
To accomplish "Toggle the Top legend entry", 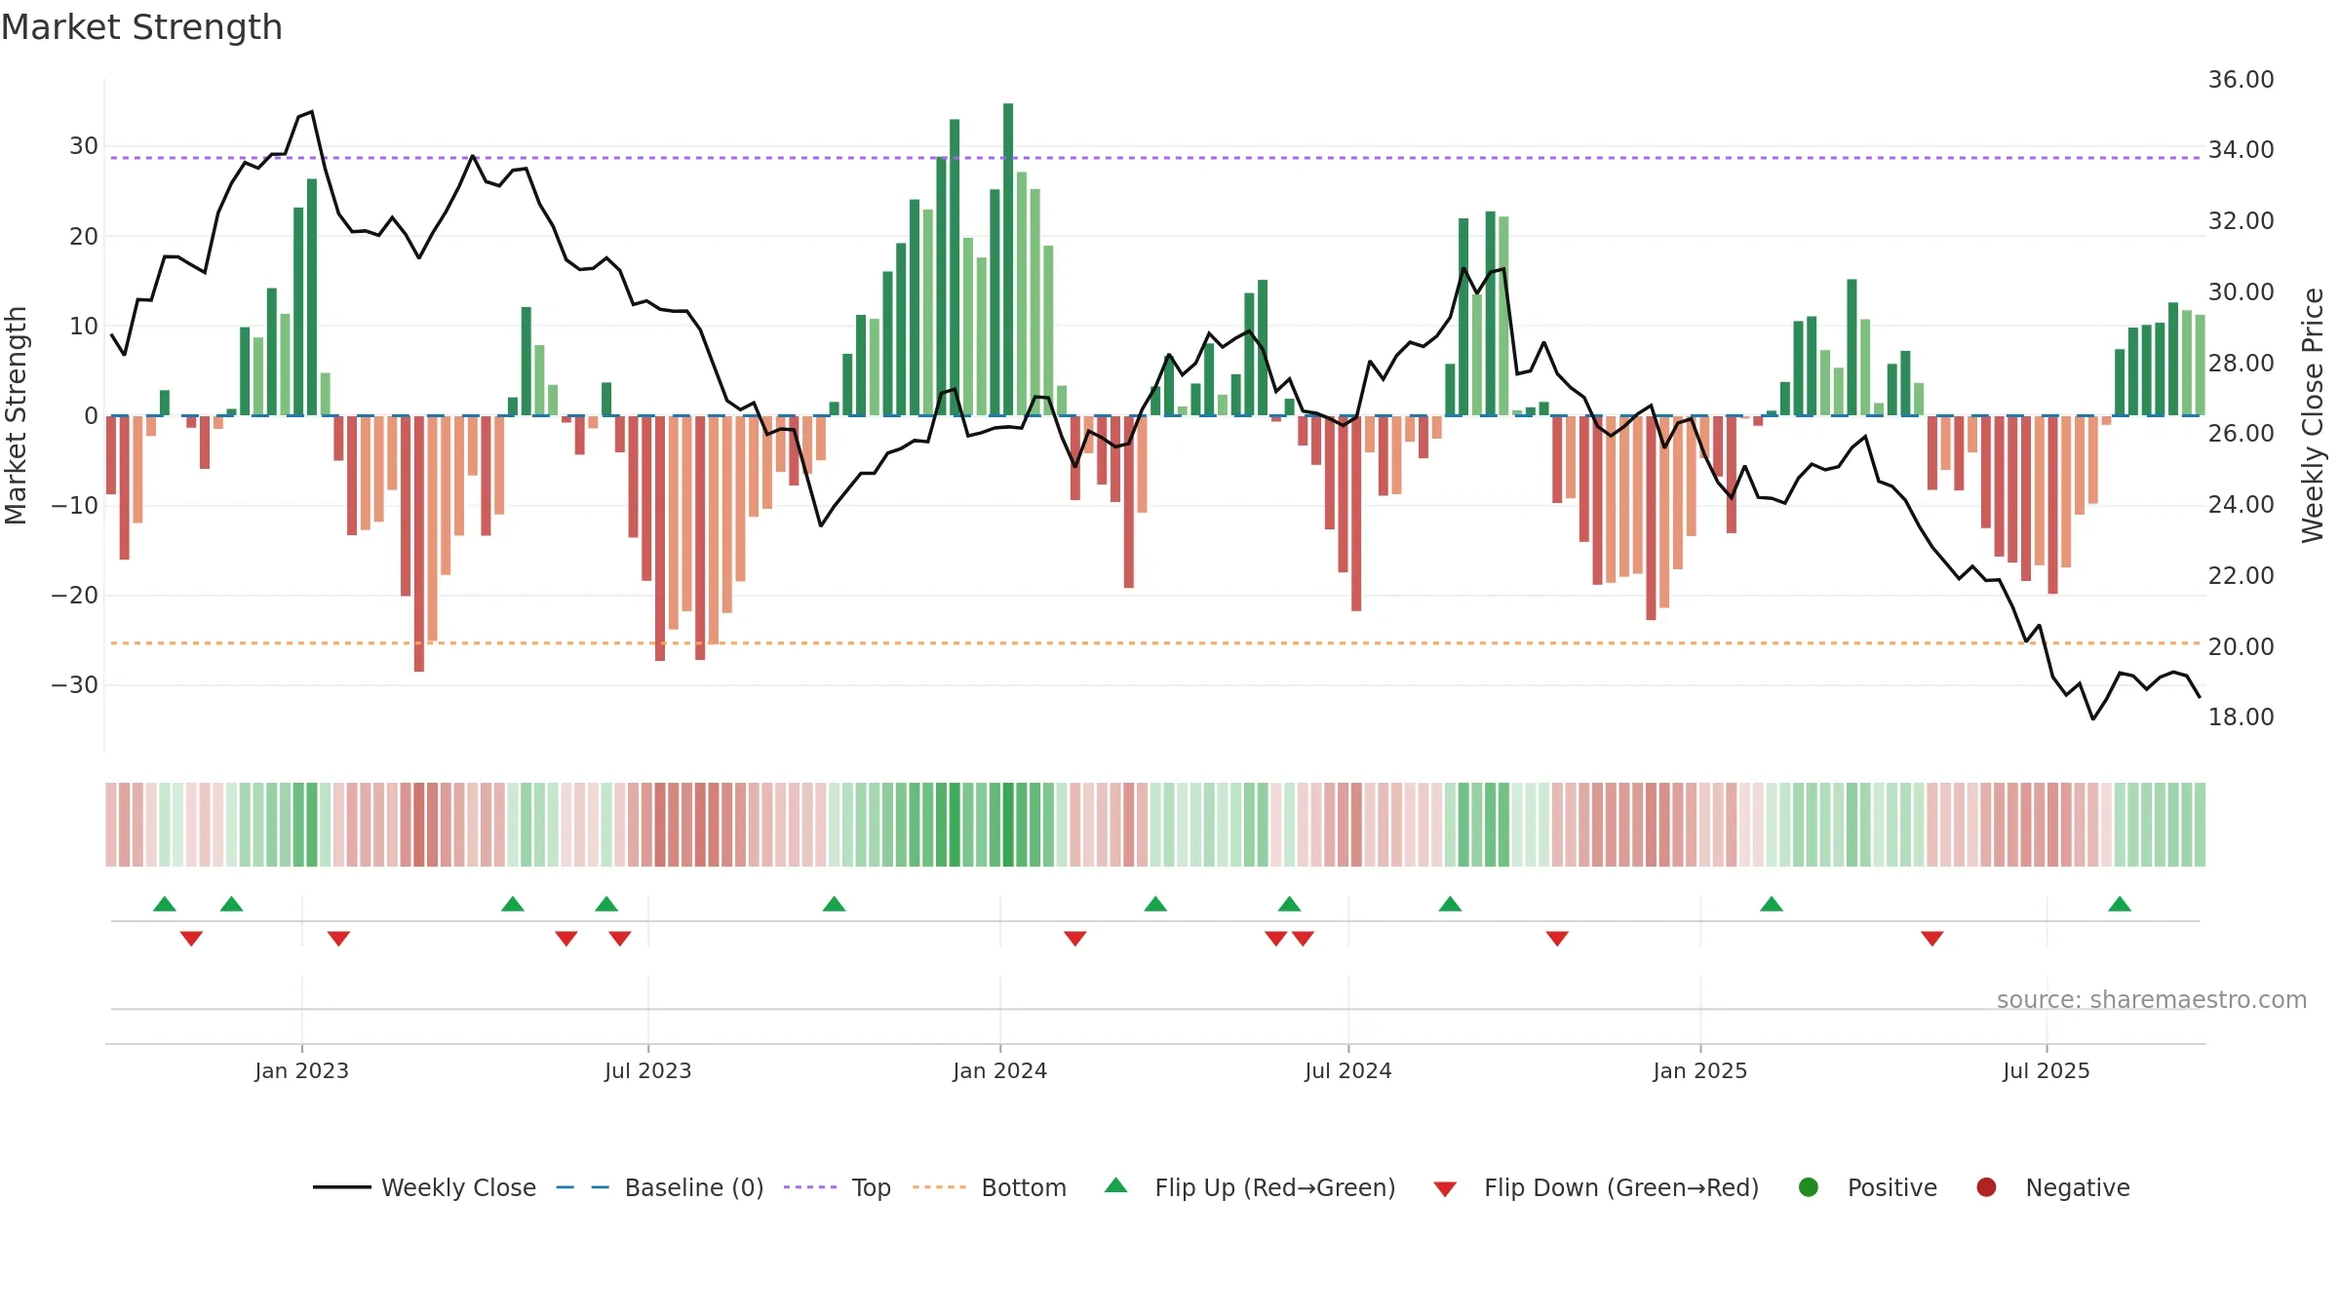I will point(837,1187).
